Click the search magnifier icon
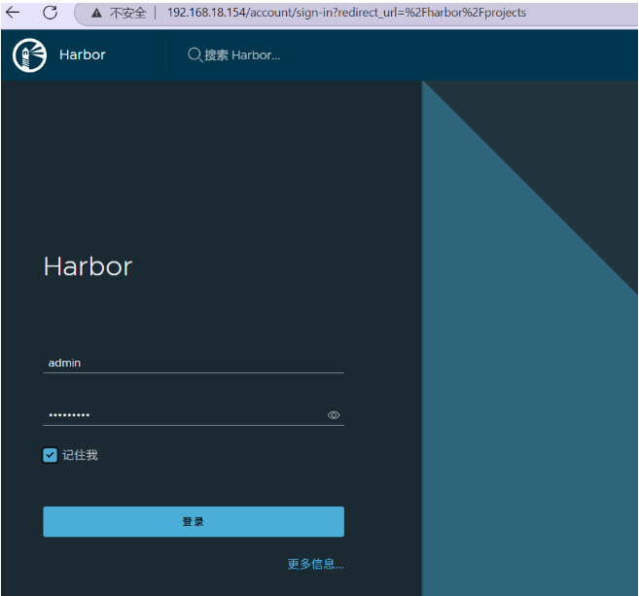 pos(195,54)
